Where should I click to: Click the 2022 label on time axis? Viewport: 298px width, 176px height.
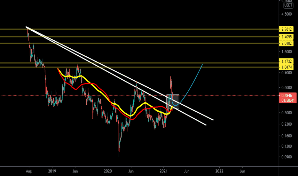point(219,171)
